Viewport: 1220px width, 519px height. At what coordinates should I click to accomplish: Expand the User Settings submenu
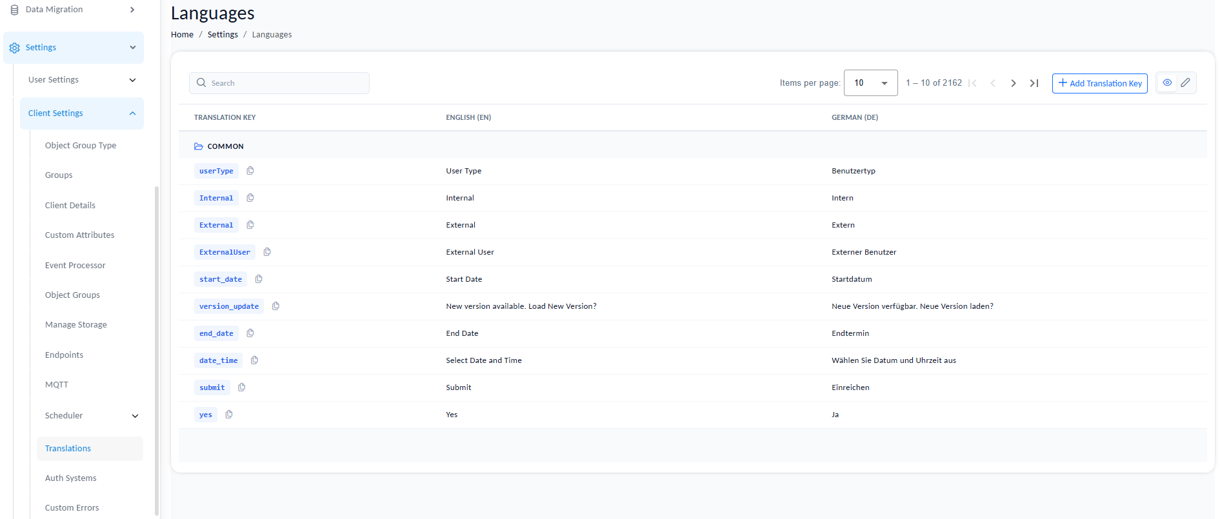132,80
